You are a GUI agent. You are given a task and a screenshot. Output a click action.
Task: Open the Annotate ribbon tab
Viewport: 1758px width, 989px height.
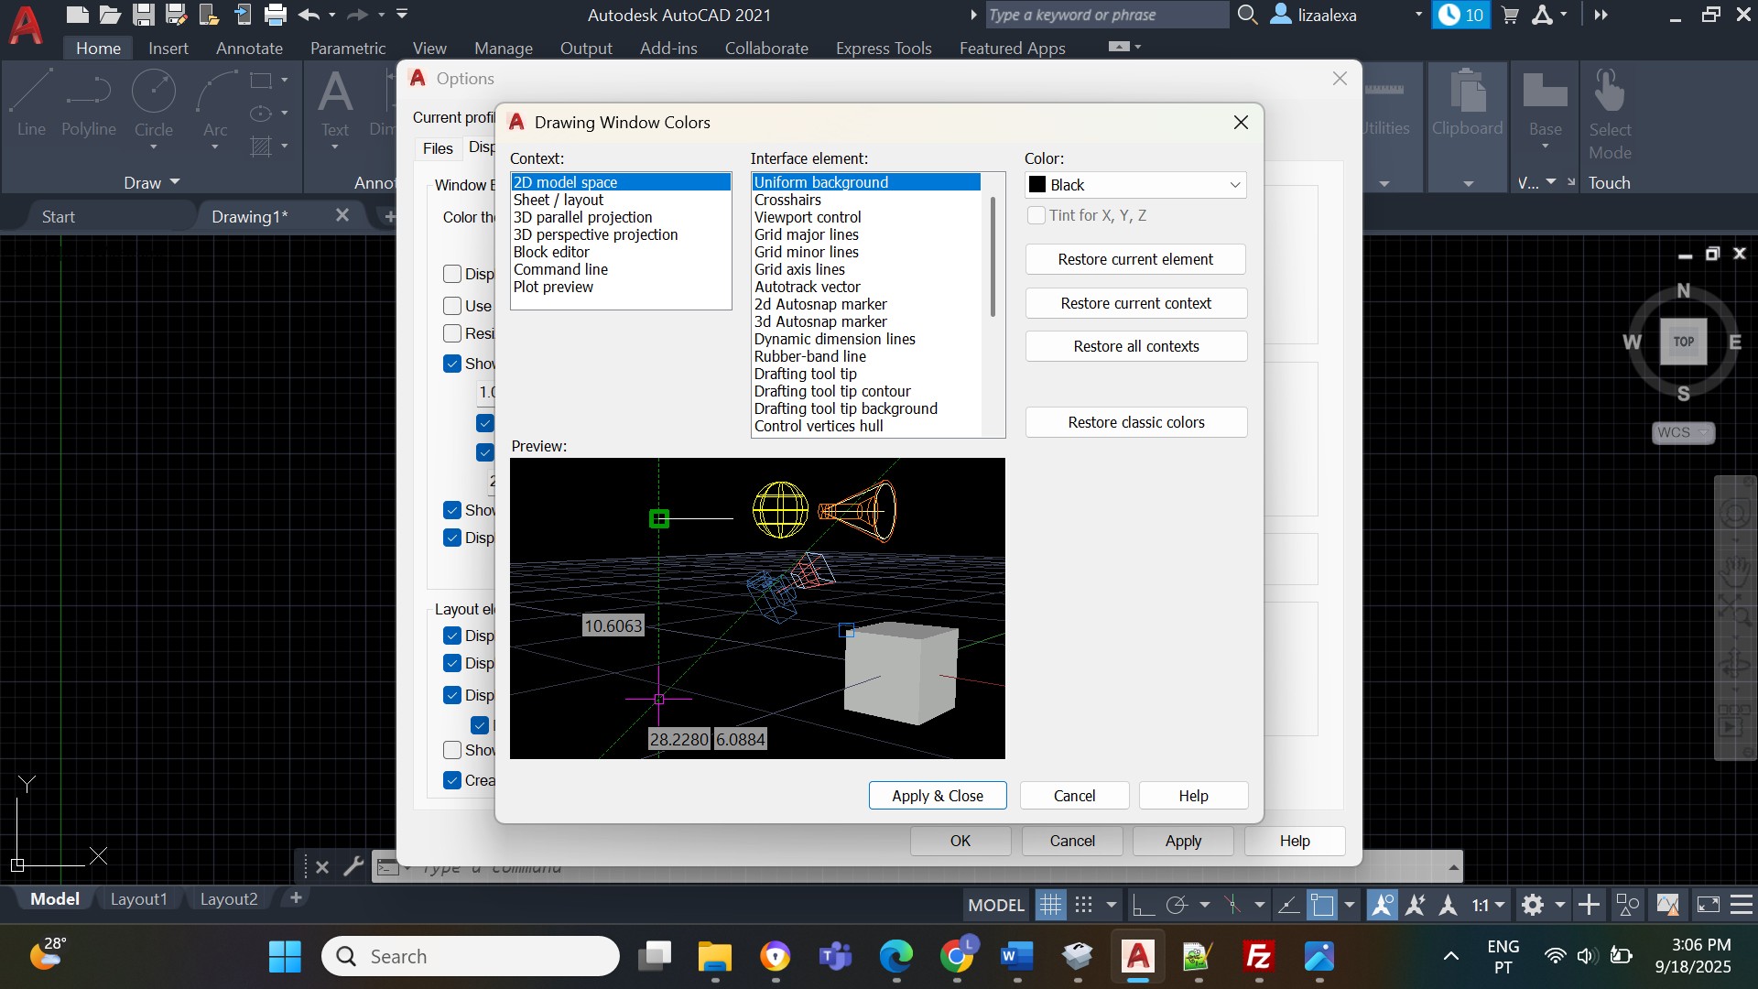pos(249,49)
